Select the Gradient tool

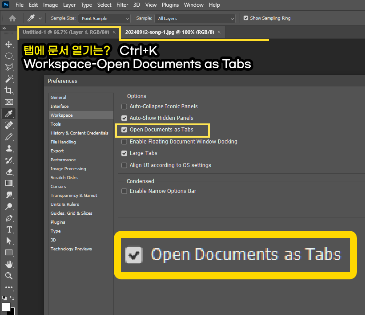click(x=9, y=183)
